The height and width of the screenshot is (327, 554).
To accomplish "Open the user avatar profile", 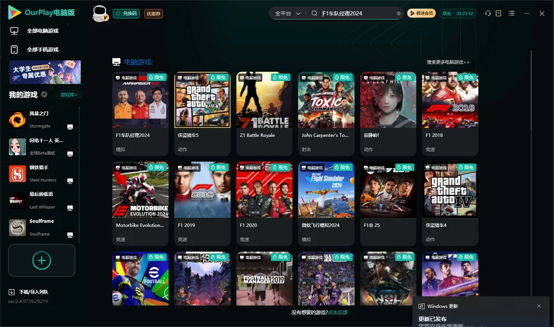I will [x=100, y=13].
